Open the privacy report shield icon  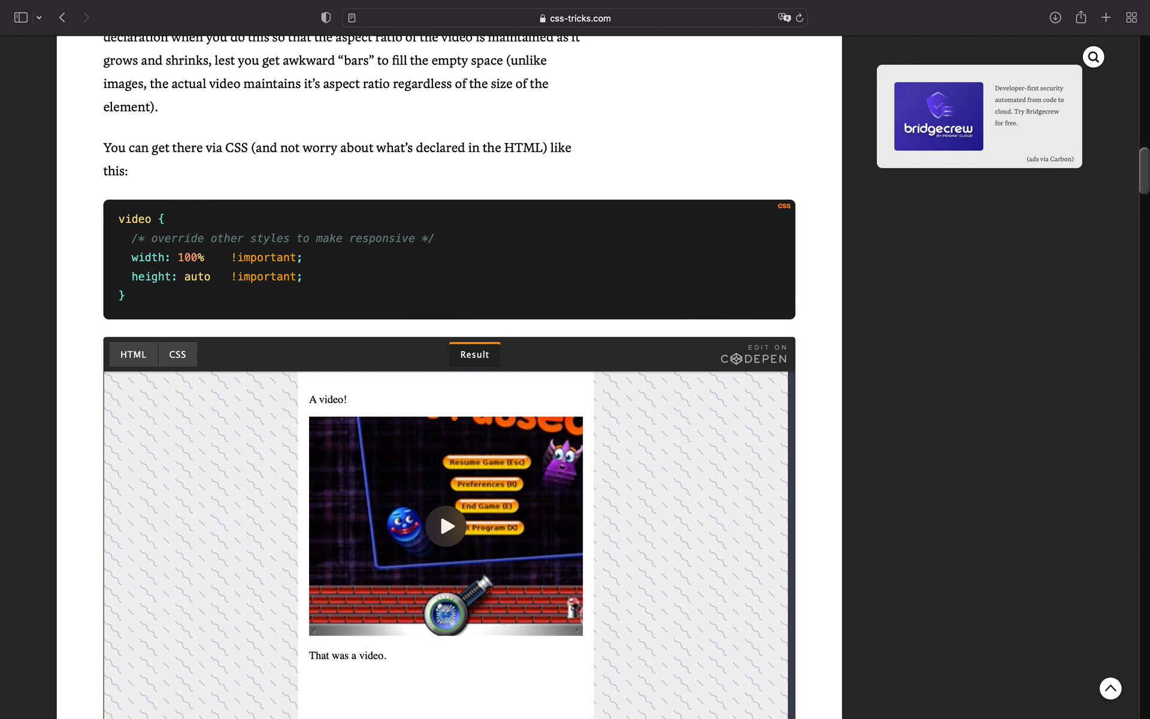coord(326,18)
